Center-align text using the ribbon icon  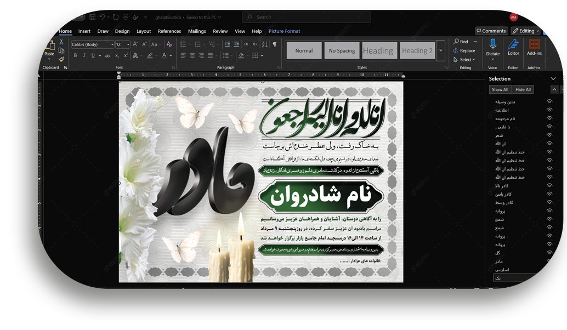pos(192,55)
